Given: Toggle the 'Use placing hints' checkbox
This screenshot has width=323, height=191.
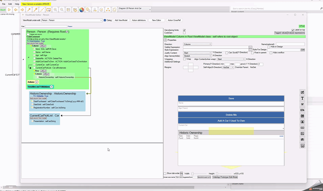Looking at the screenshot, I should [185, 30].
